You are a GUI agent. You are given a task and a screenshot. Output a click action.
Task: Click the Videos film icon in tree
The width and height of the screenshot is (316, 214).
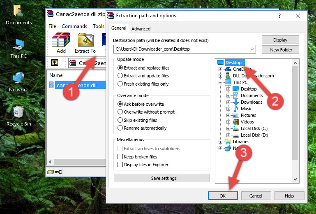point(236,122)
